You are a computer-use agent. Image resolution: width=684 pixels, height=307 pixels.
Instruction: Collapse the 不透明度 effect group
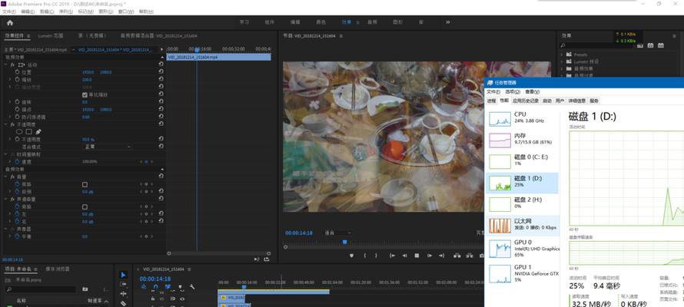tap(5, 124)
